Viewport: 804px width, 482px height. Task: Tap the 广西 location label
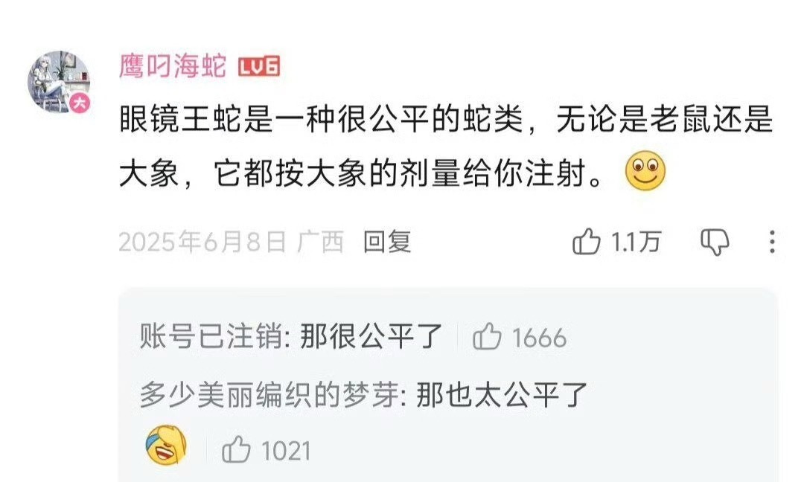click(320, 241)
